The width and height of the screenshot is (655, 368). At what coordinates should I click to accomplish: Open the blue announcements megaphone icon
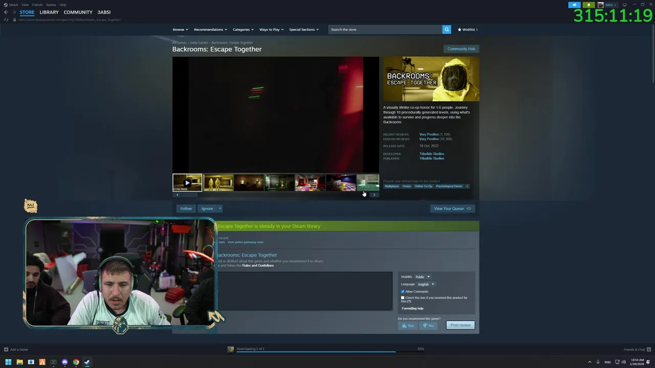[574, 5]
